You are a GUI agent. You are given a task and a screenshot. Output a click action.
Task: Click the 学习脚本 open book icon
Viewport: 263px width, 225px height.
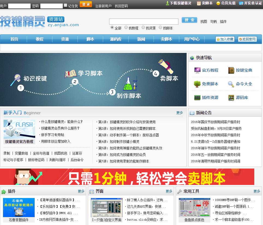[x=70, y=74]
